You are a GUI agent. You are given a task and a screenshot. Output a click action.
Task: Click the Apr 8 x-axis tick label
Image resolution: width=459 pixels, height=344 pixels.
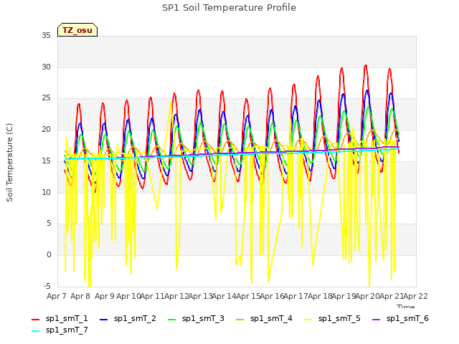click(x=80, y=296)
